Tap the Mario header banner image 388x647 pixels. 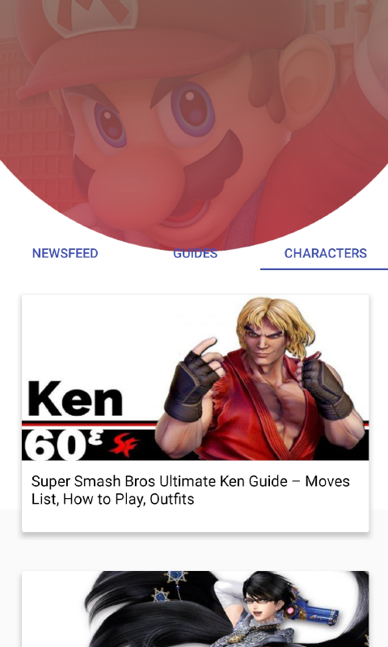(194, 124)
